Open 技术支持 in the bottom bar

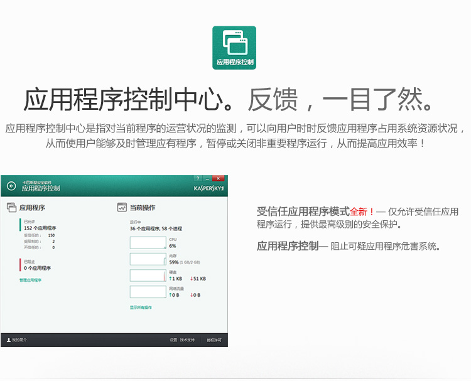(x=188, y=340)
